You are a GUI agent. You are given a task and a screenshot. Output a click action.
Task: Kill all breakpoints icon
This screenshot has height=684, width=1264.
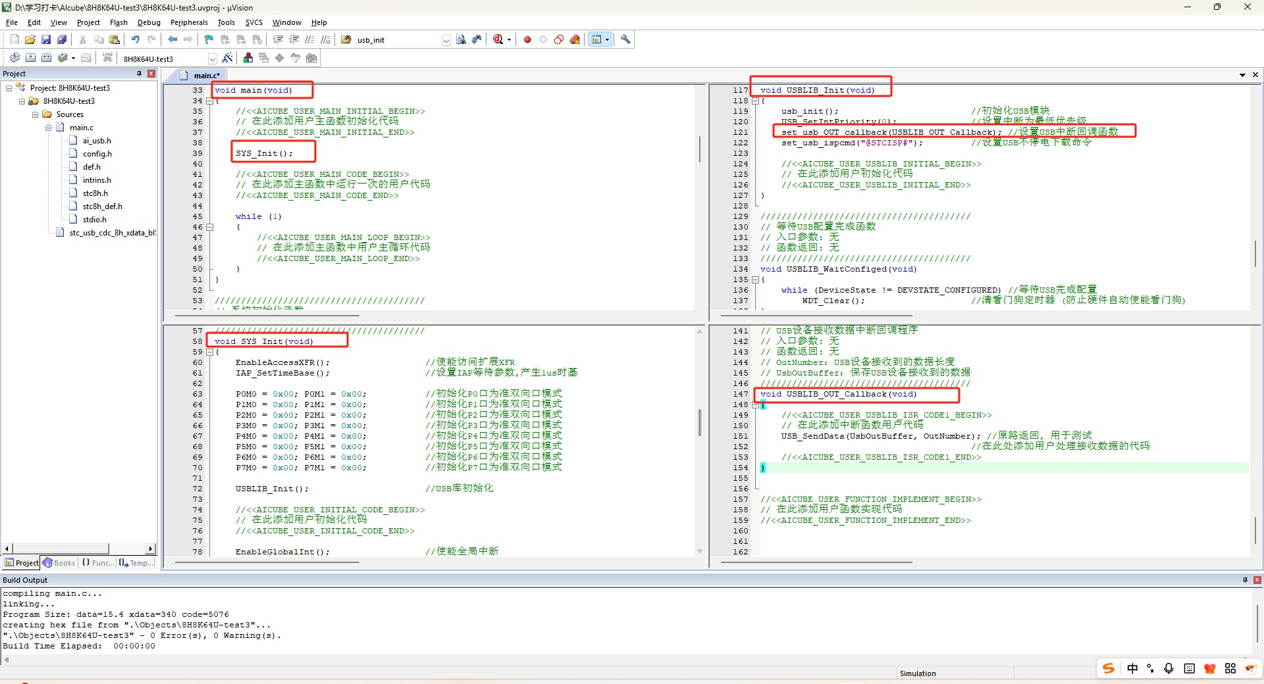pyautogui.click(x=575, y=39)
